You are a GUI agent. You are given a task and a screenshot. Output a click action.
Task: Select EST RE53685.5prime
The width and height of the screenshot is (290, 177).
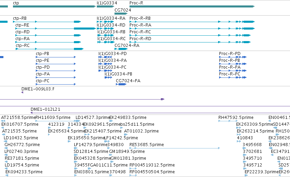(147, 145)
